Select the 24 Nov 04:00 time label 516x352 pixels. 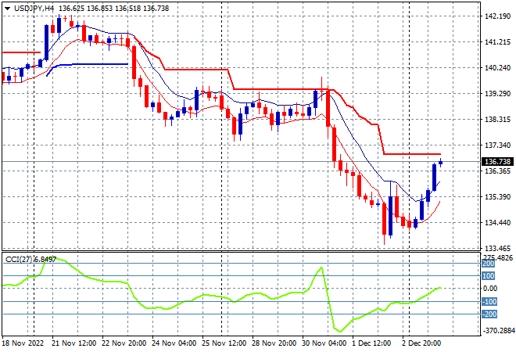click(174, 343)
